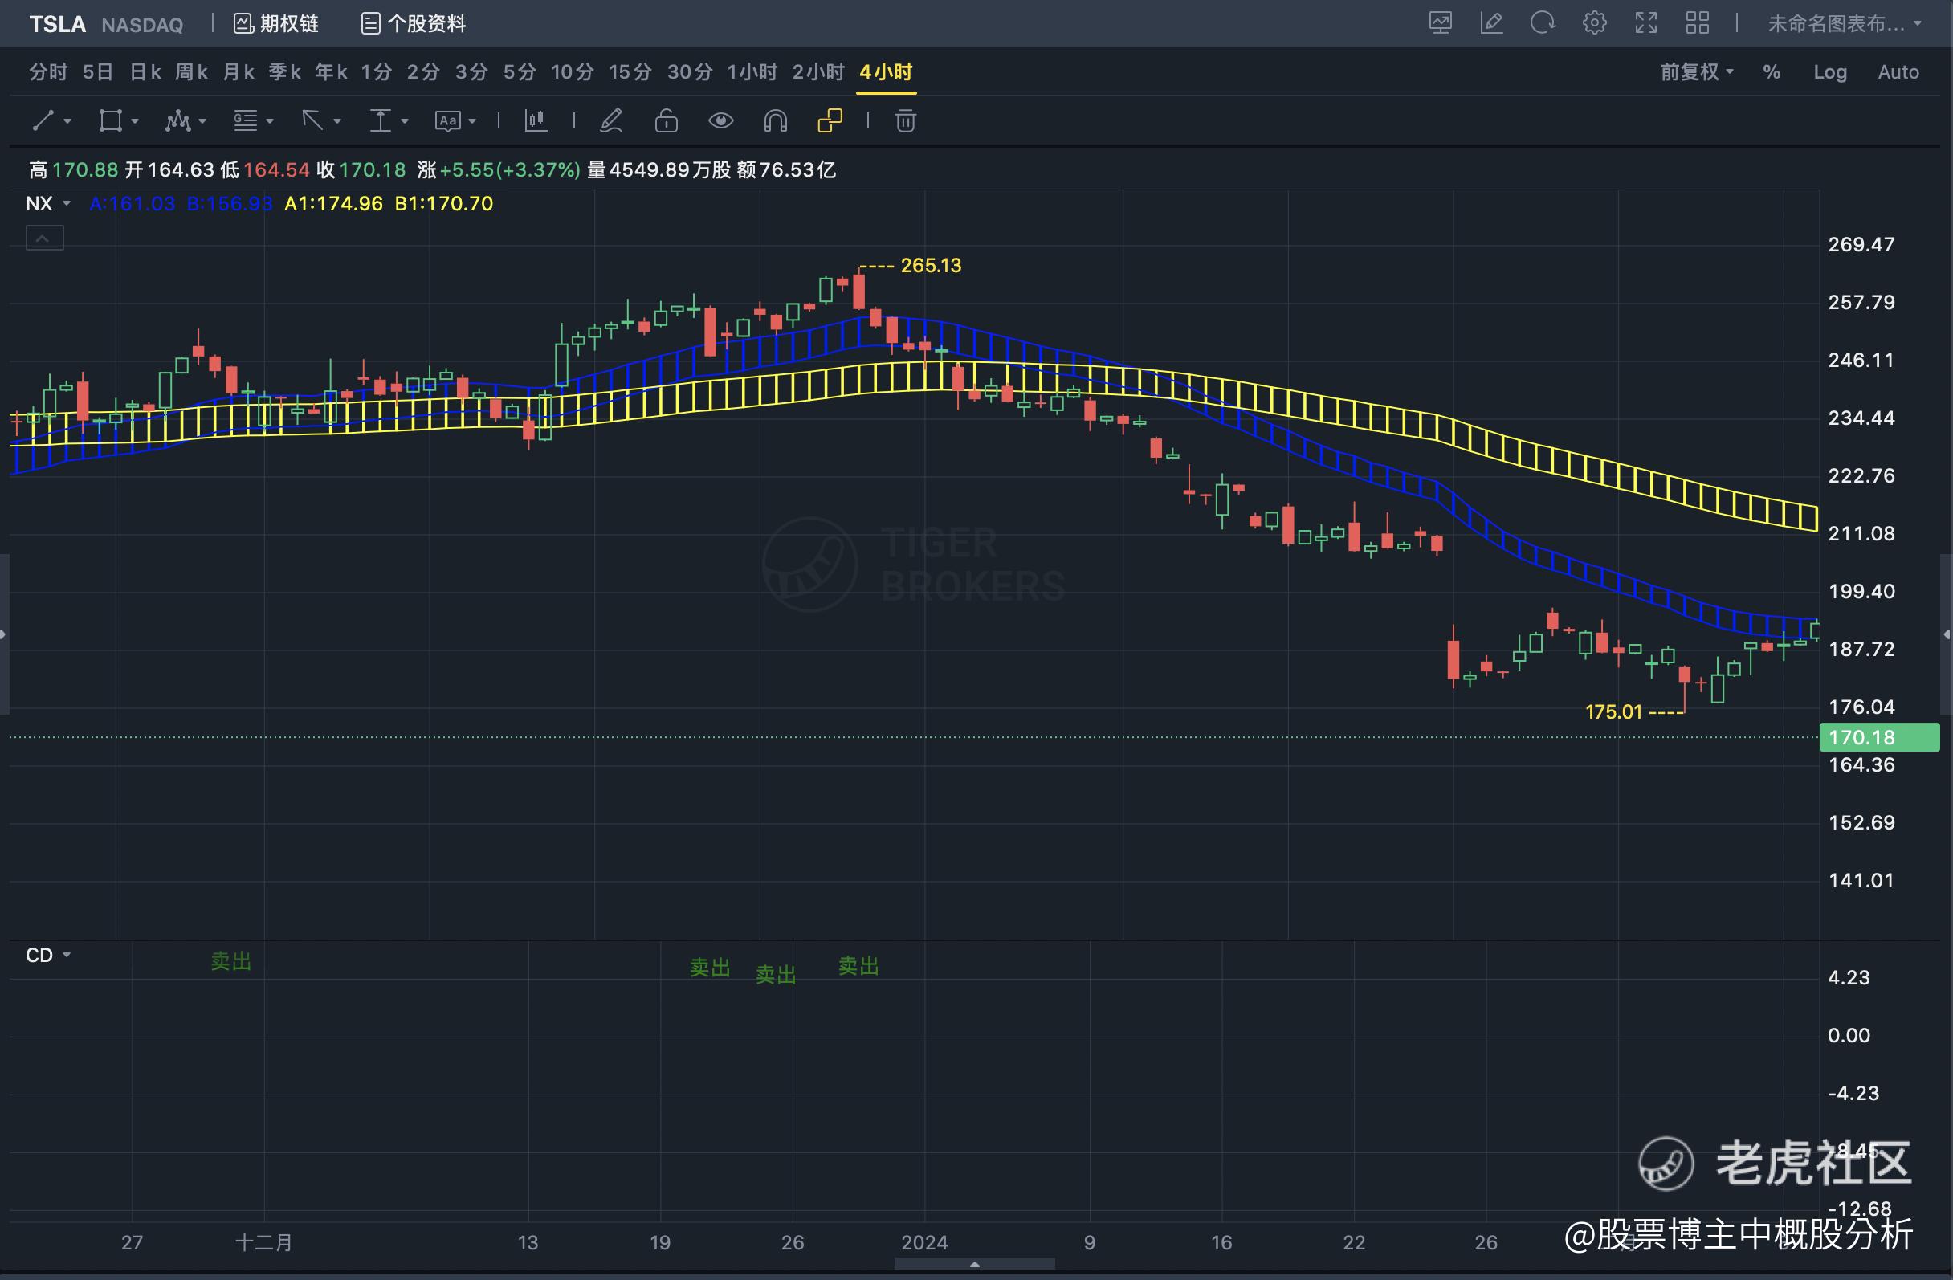This screenshot has height=1280, width=1953.
Task: Click the refresh chart icon
Action: pyautogui.click(x=1543, y=23)
